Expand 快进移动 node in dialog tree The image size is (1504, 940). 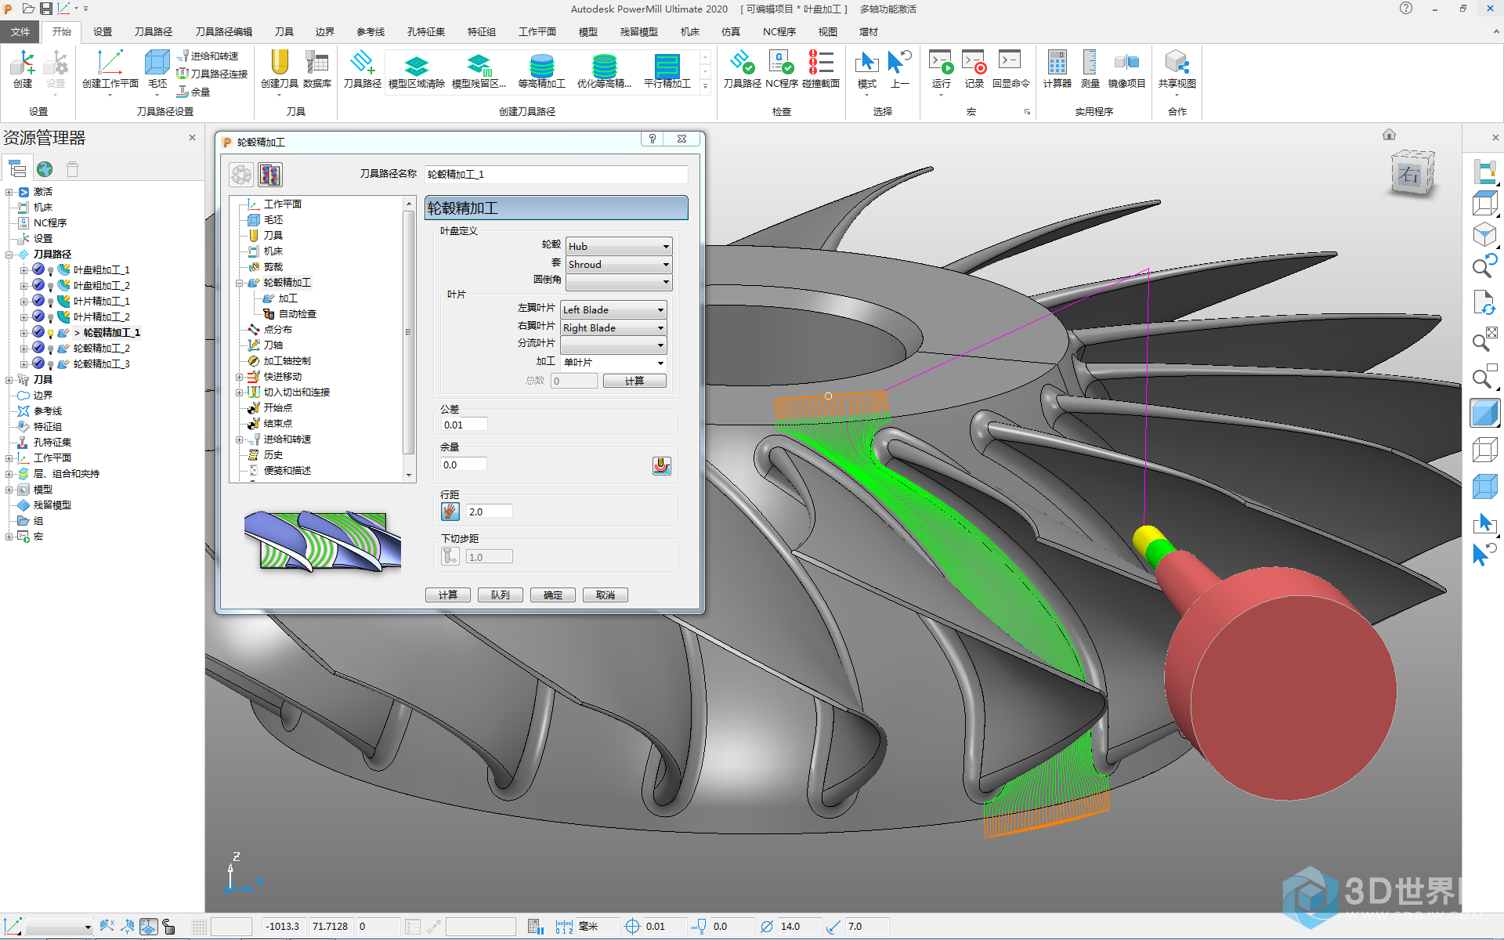tap(239, 377)
